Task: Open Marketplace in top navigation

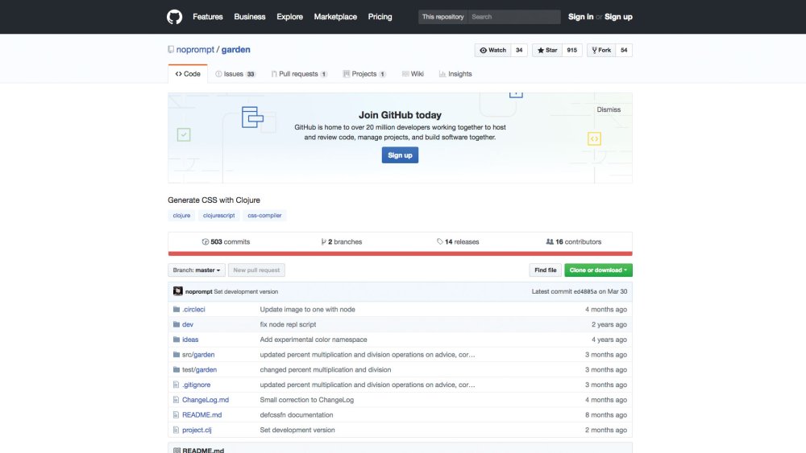Action: point(335,17)
